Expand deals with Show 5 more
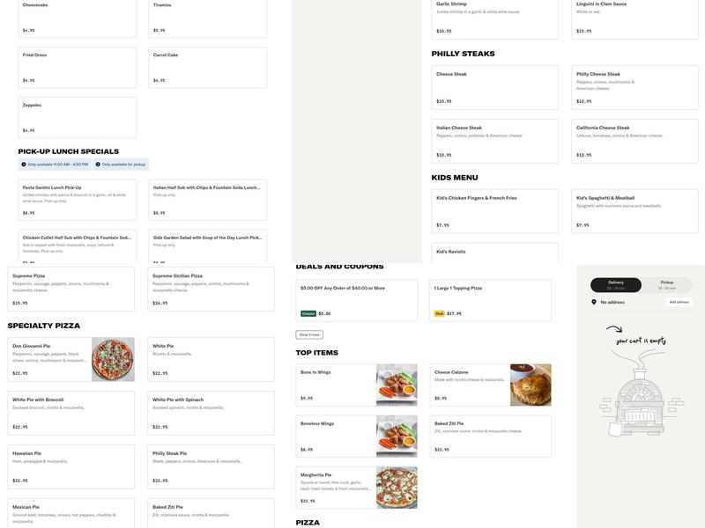The image size is (705, 528). pyautogui.click(x=309, y=334)
